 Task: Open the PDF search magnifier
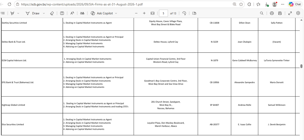pyautogui.click(x=261, y=13)
